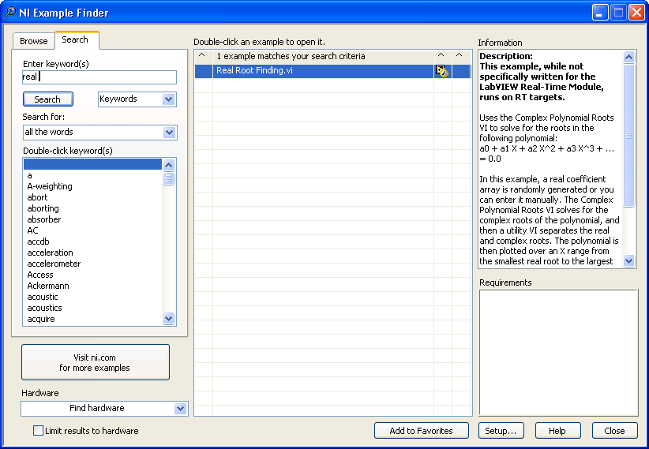The image size is (649, 449).
Task: Click the Close button at bottom
Action: 614,431
